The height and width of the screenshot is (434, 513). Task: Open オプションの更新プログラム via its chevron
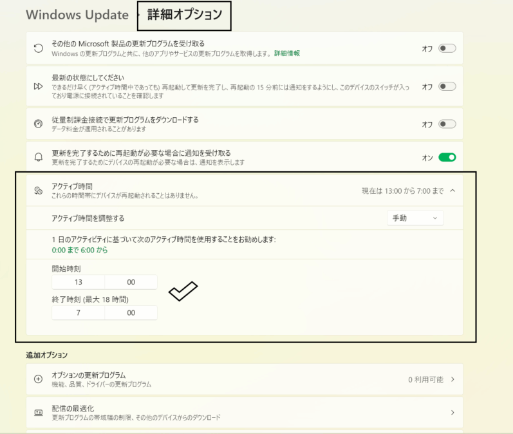(452, 379)
